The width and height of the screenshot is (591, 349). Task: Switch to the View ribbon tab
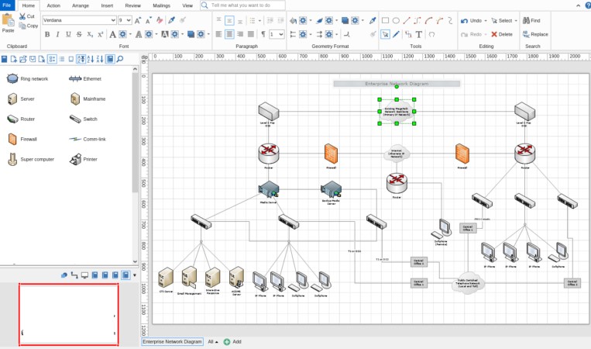point(187,5)
